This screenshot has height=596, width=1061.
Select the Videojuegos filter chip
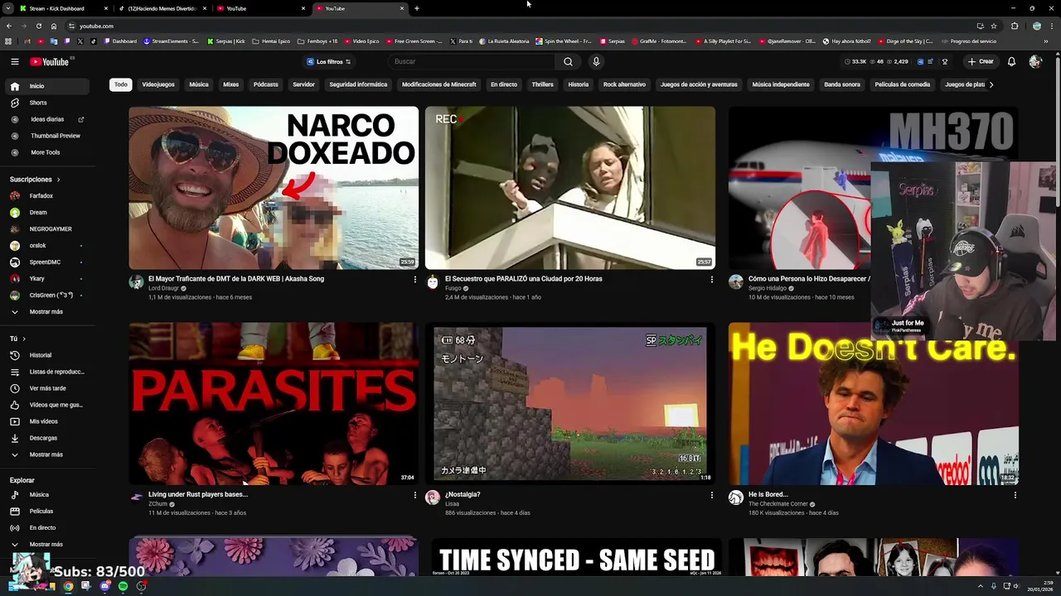point(158,84)
